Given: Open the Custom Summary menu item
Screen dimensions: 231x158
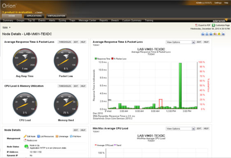Looking at the screenshot, I should (132, 21).
